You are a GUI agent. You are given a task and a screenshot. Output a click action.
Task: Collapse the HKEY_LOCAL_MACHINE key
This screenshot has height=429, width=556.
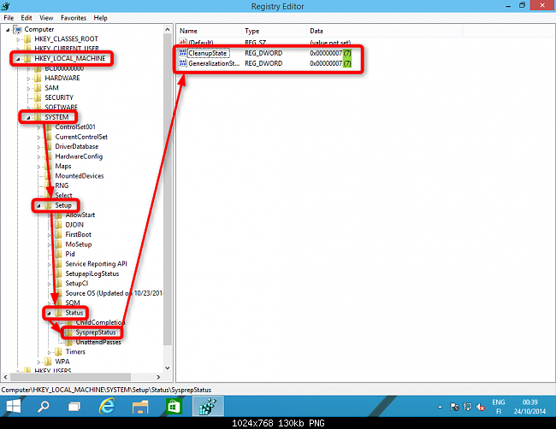(x=18, y=59)
